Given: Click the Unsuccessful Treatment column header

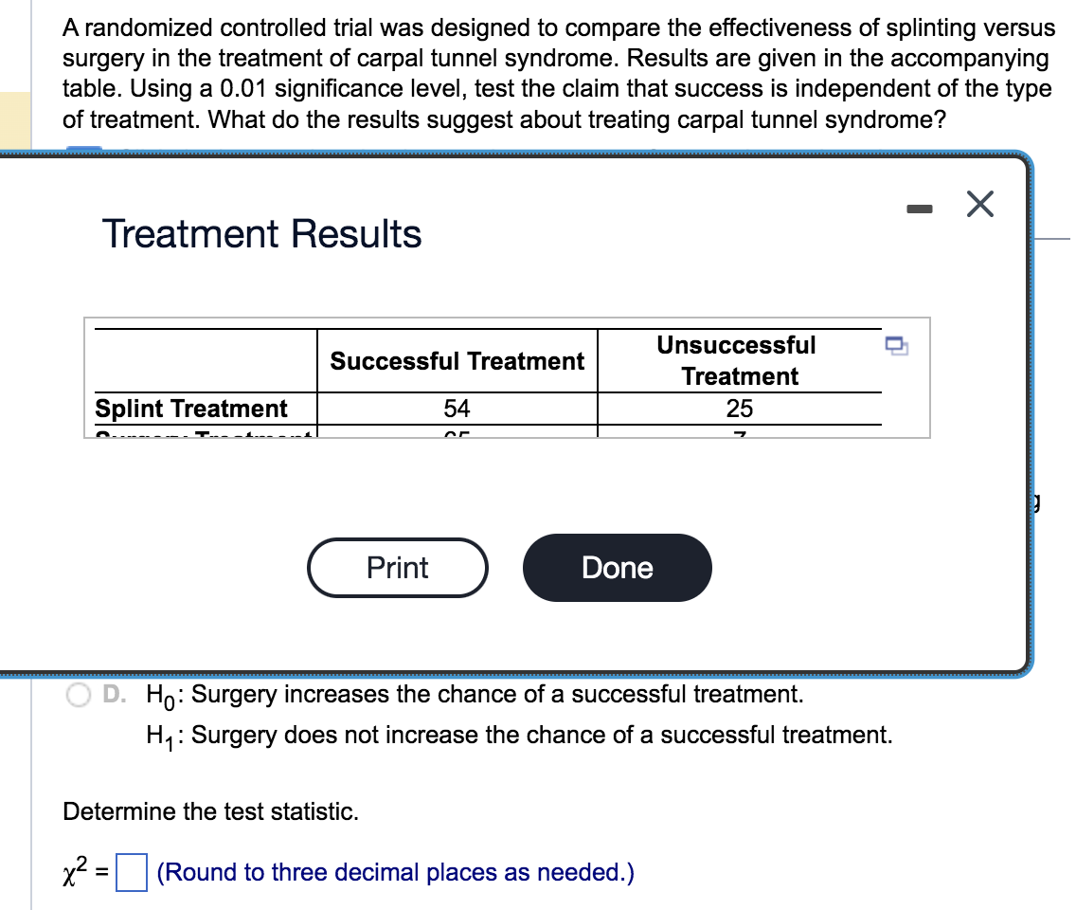Looking at the screenshot, I should pos(738,360).
